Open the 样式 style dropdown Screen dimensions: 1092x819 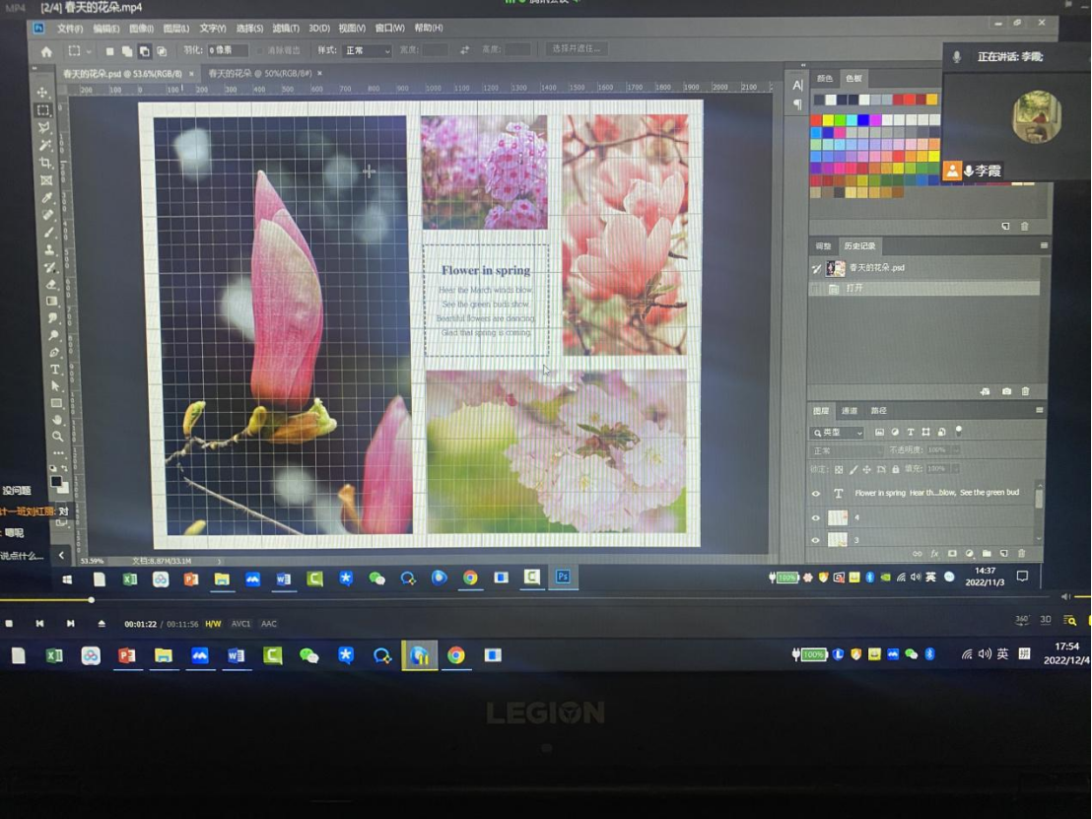[367, 50]
